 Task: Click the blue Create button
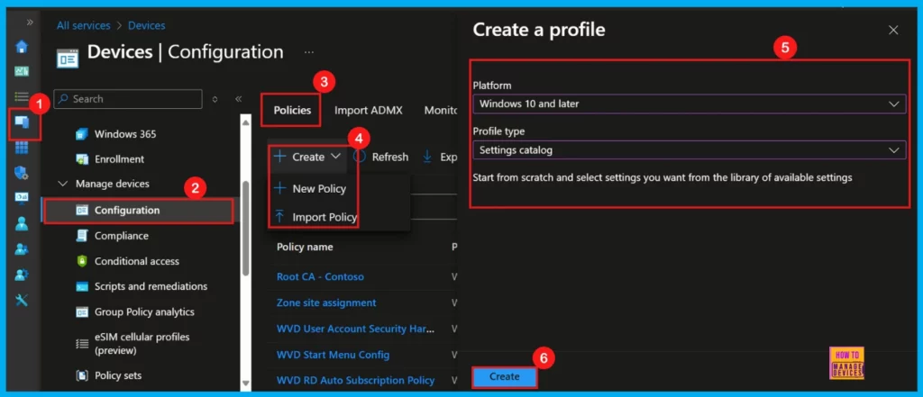point(505,376)
